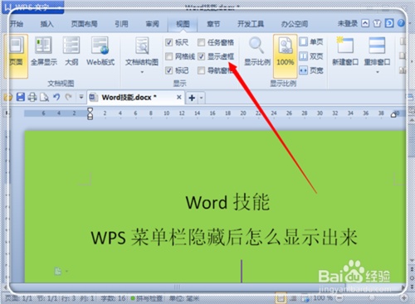Click the undo arrow icon

coord(56,97)
